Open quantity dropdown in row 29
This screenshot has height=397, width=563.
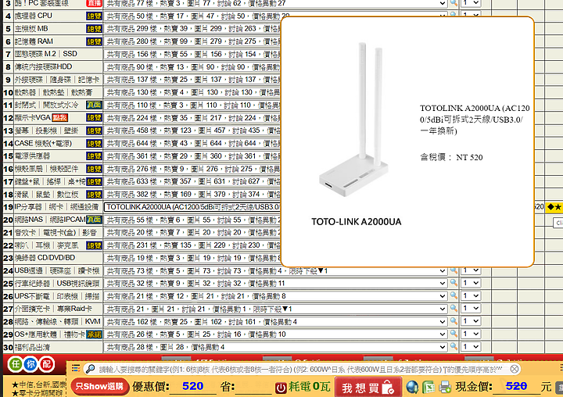pos(471,334)
